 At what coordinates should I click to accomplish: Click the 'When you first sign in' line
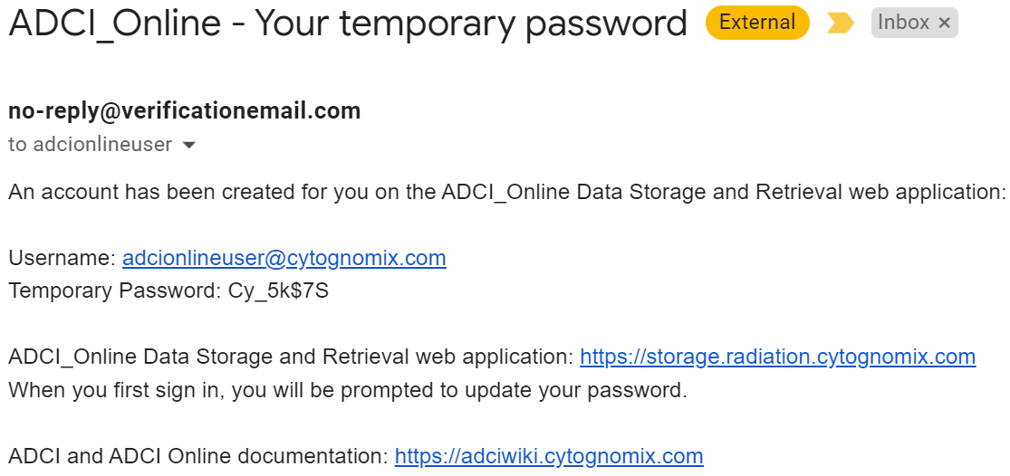coord(348,390)
